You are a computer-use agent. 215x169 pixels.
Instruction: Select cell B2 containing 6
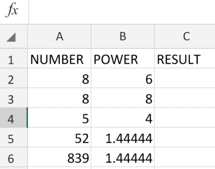(123, 78)
